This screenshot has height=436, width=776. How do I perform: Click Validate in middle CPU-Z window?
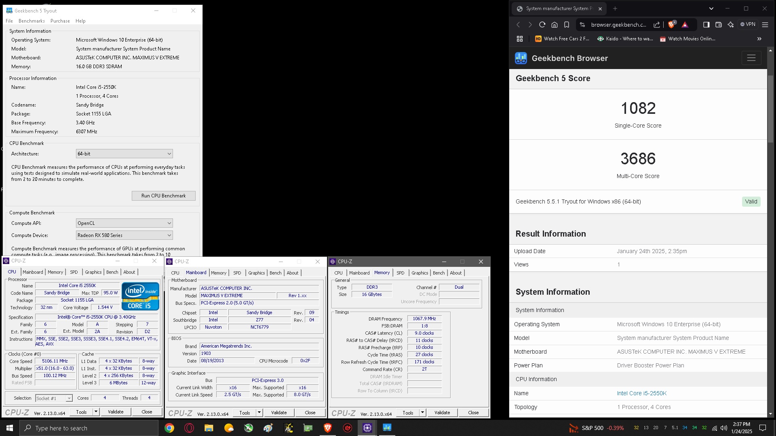[x=279, y=413]
